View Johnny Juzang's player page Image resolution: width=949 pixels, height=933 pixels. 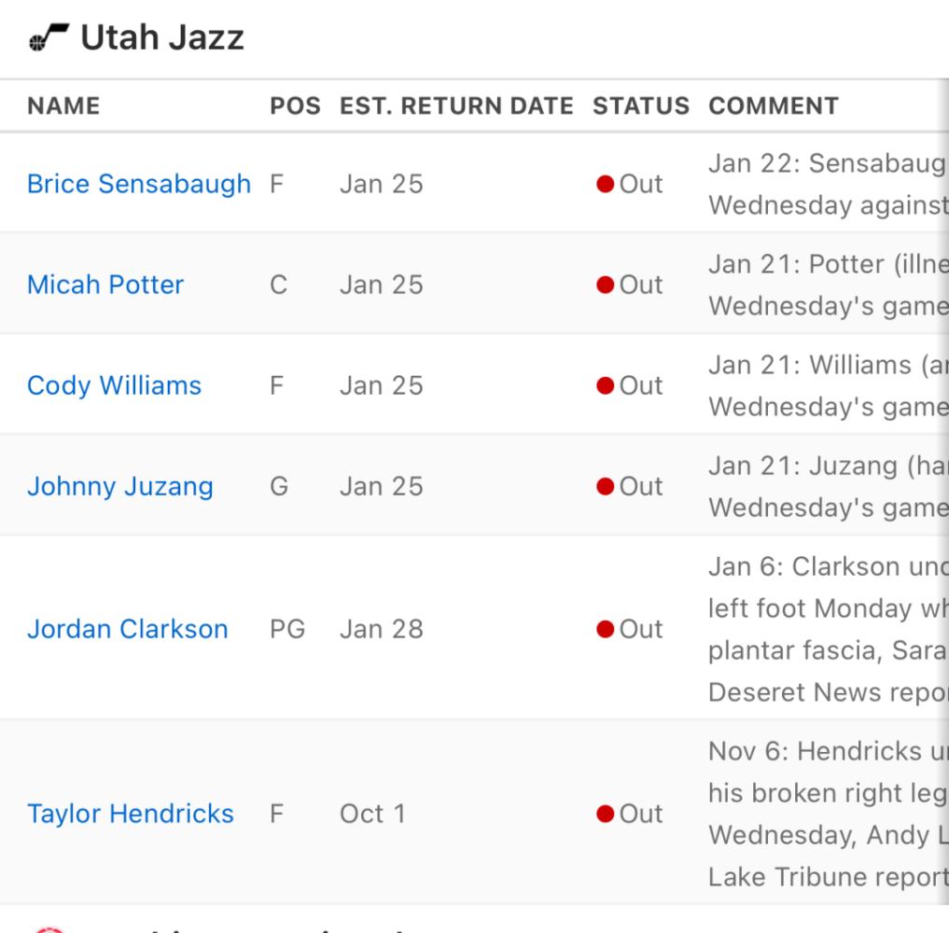point(120,486)
